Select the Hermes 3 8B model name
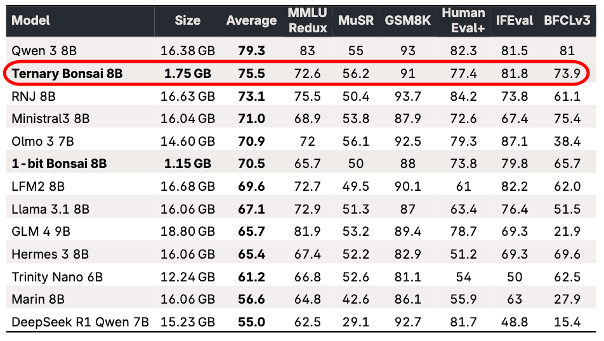This screenshot has height=341, width=604. point(50,254)
